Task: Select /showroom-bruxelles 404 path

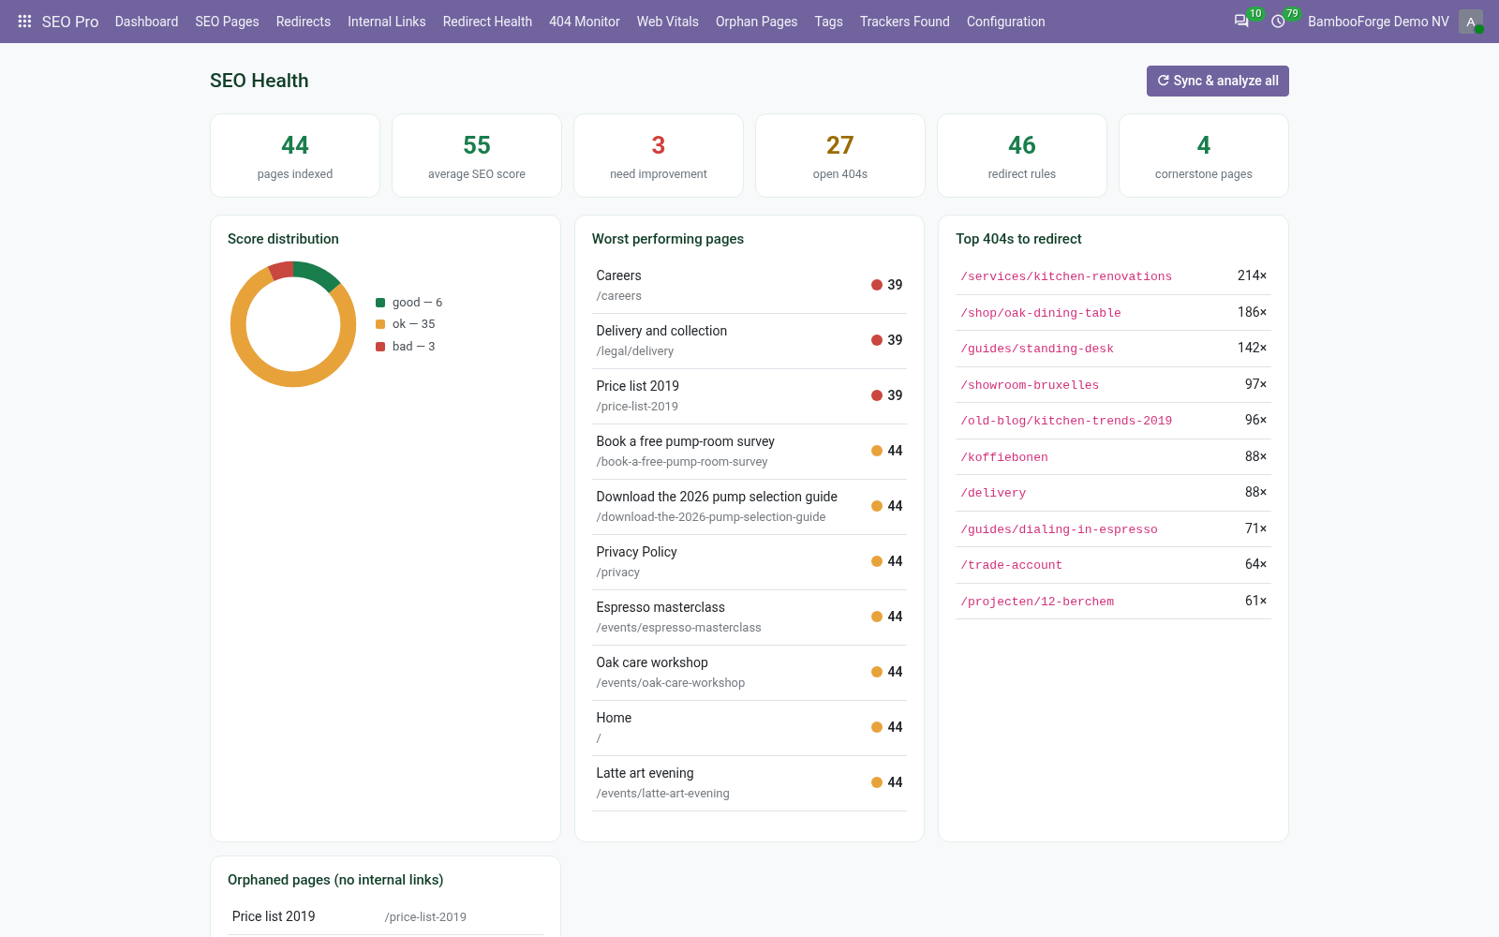Action: coord(1030,385)
